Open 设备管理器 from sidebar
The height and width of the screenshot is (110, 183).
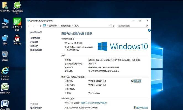35,38
